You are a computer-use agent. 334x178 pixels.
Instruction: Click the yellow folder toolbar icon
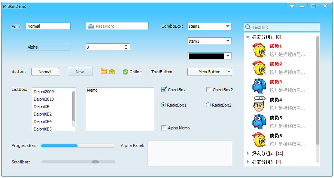click(104, 71)
